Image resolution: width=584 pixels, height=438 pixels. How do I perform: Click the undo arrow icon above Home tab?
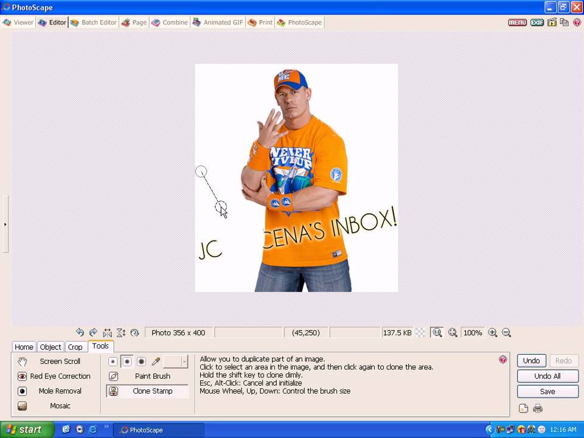[x=80, y=332]
